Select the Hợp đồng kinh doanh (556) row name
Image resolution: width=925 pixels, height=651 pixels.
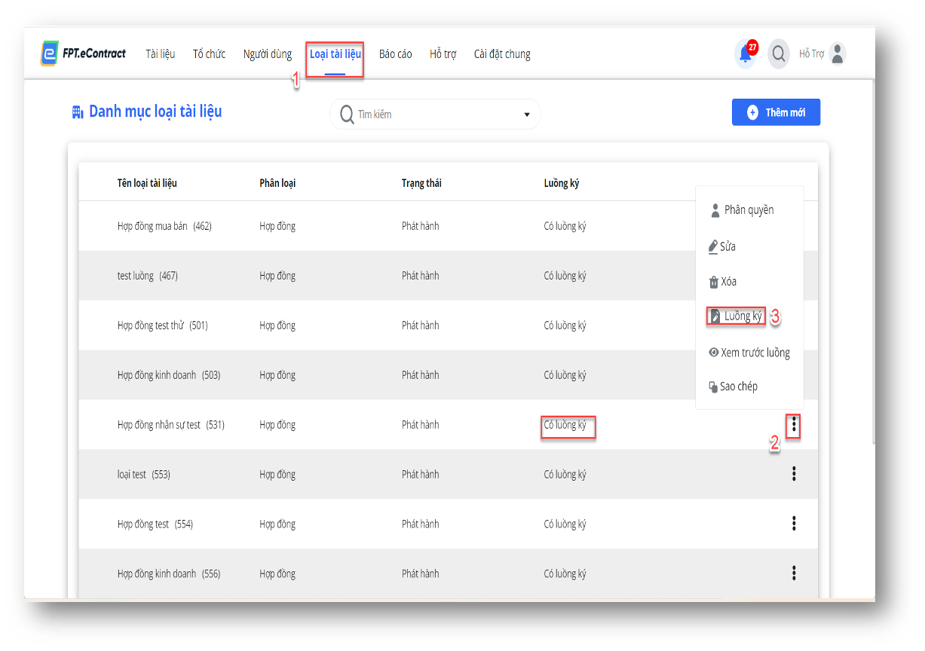click(x=169, y=574)
